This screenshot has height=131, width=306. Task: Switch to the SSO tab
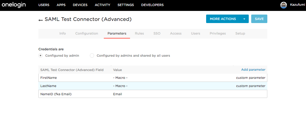pyautogui.click(x=157, y=33)
